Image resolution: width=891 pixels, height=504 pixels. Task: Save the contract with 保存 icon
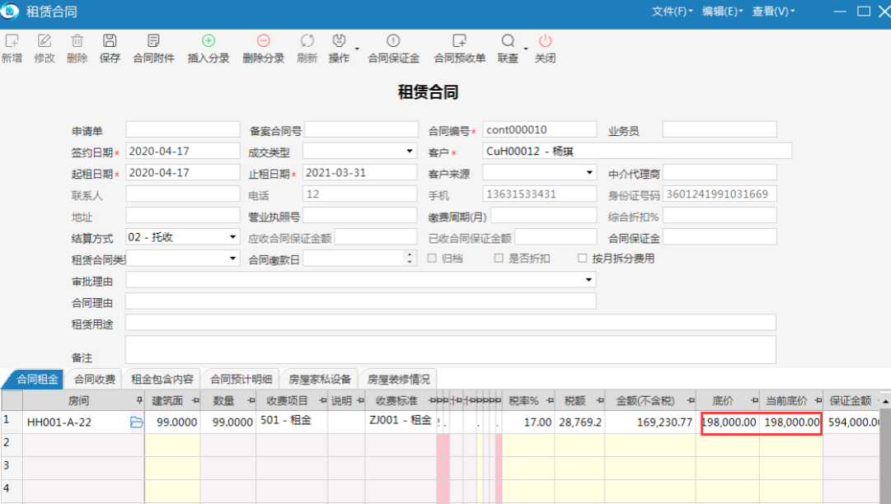110,41
